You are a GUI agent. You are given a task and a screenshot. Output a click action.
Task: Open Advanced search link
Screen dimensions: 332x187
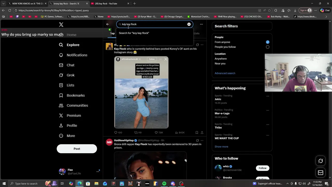[x=225, y=73]
